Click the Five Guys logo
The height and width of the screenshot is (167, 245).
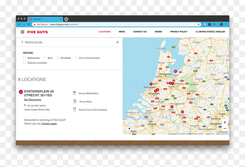pyautogui.click(x=38, y=32)
